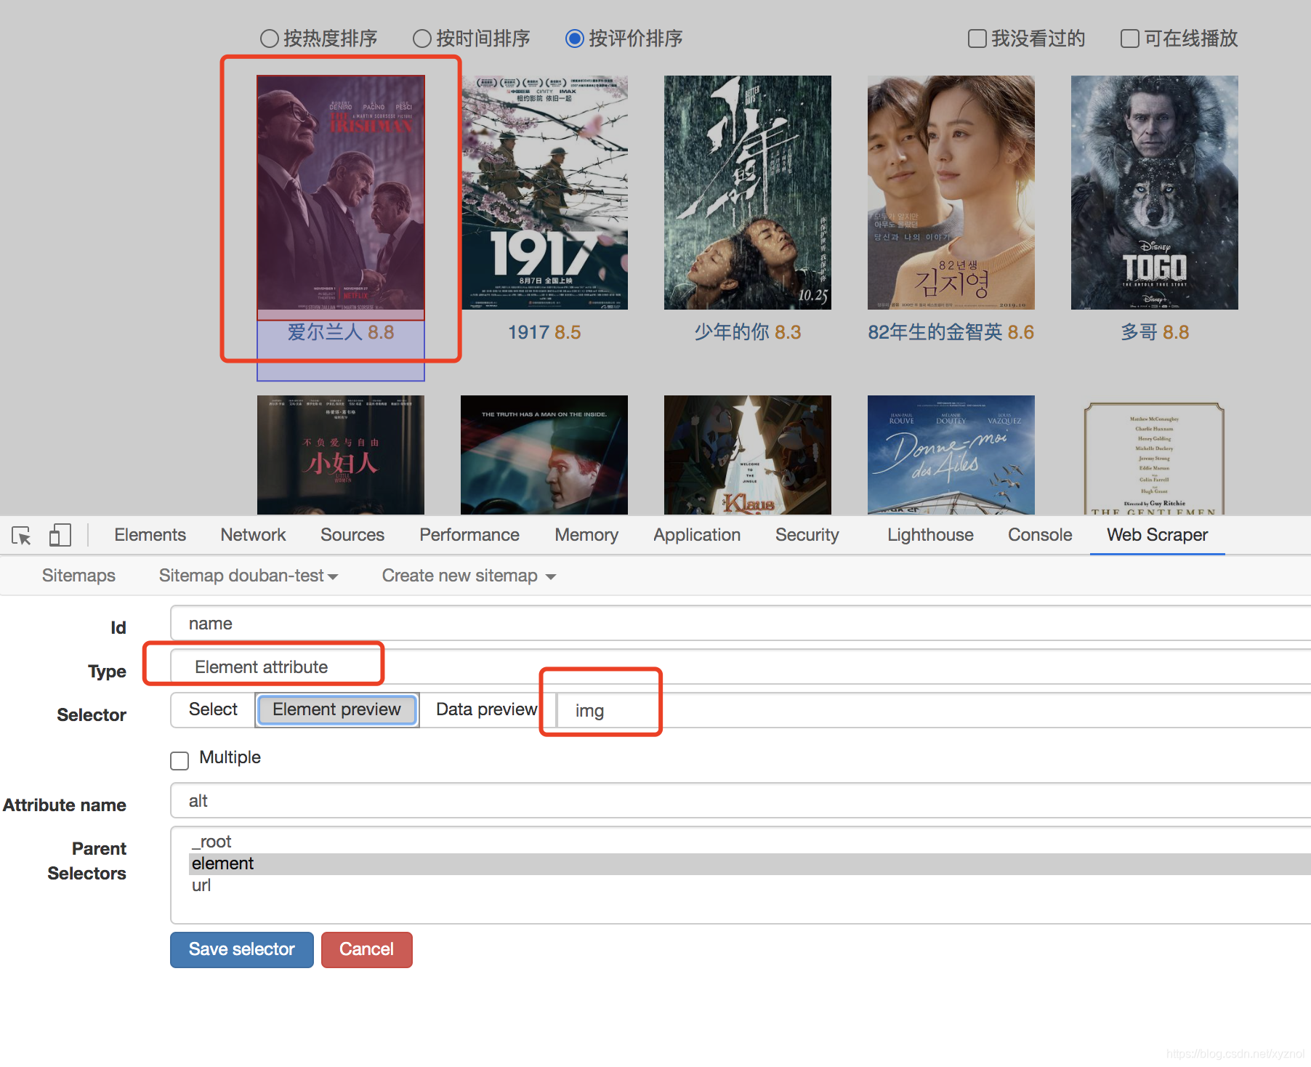Click the Data preview button
1311x1067 pixels.
click(x=486, y=710)
